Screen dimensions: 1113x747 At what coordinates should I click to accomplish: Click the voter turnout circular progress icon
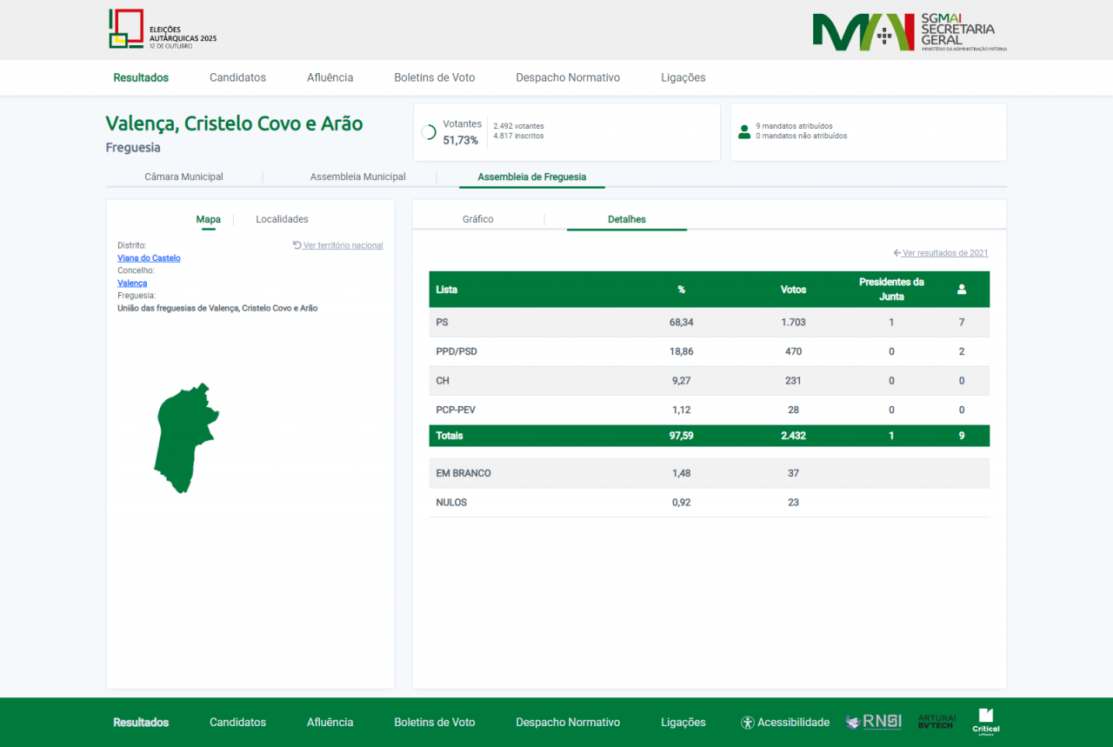(429, 132)
